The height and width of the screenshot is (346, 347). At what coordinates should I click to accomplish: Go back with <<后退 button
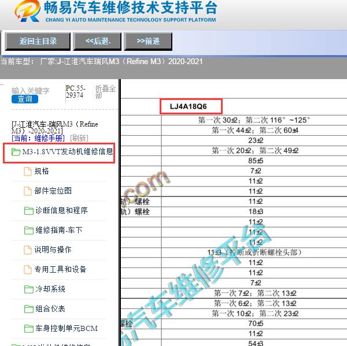(97, 42)
